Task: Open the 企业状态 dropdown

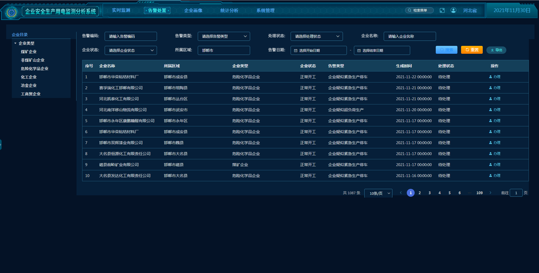Action: [x=131, y=50]
